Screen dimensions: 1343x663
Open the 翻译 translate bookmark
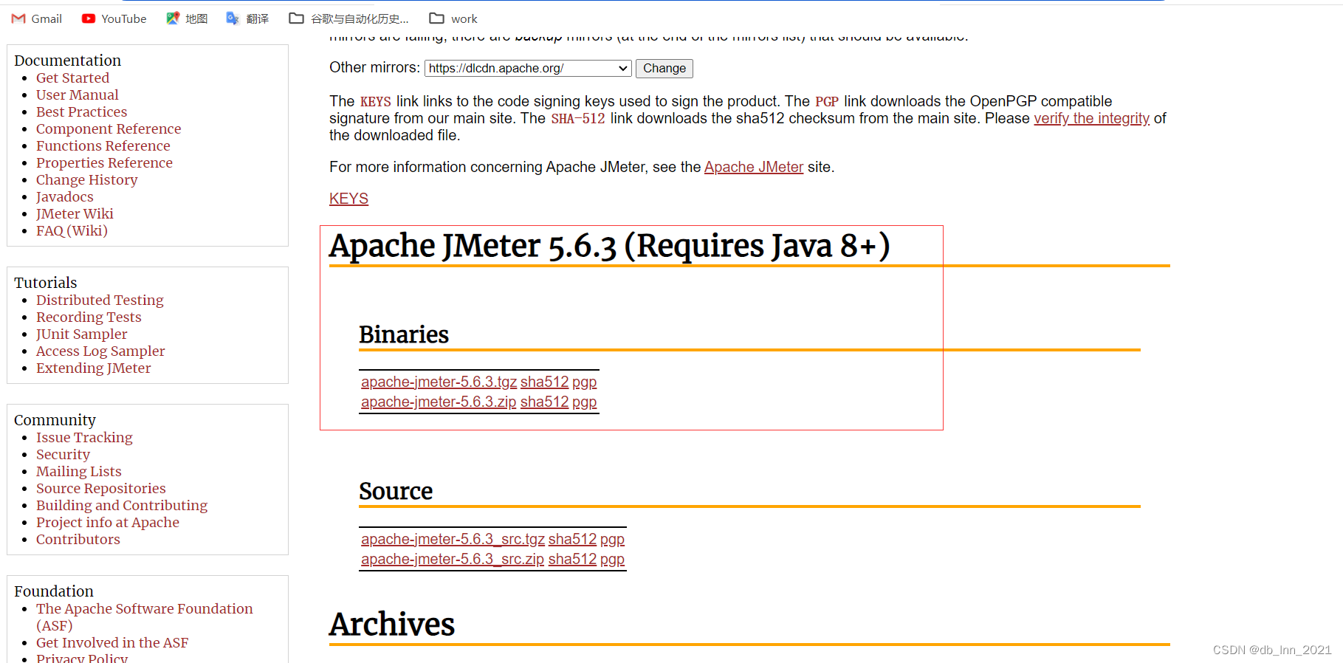pos(247,18)
